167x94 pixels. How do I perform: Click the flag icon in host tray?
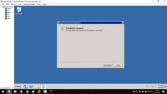[x=140, y=92]
